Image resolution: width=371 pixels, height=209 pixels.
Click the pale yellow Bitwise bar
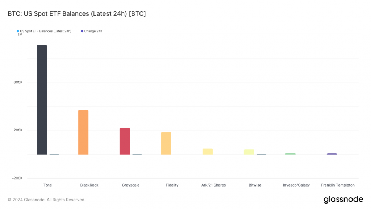pyautogui.click(x=249, y=152)
